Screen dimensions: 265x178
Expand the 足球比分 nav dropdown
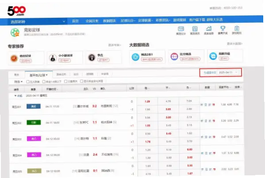[128, 21]
